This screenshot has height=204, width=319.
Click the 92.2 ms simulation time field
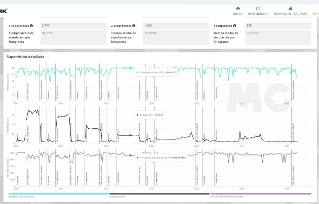click(73, 37)
